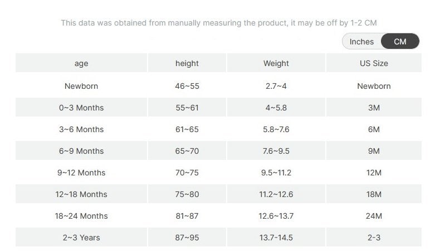Select the Newborn age row label
Image resolution: width=445 pixels, height=252 pixels.
(x=81, y=86)
